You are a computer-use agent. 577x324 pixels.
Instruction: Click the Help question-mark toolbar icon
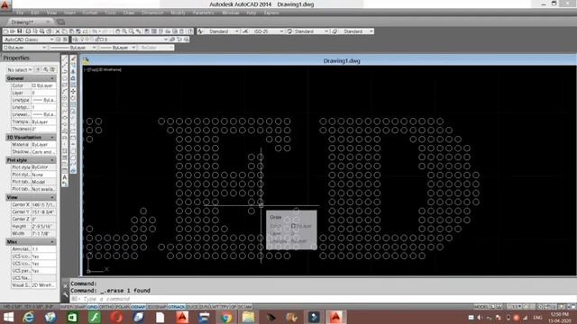[190, 31]
